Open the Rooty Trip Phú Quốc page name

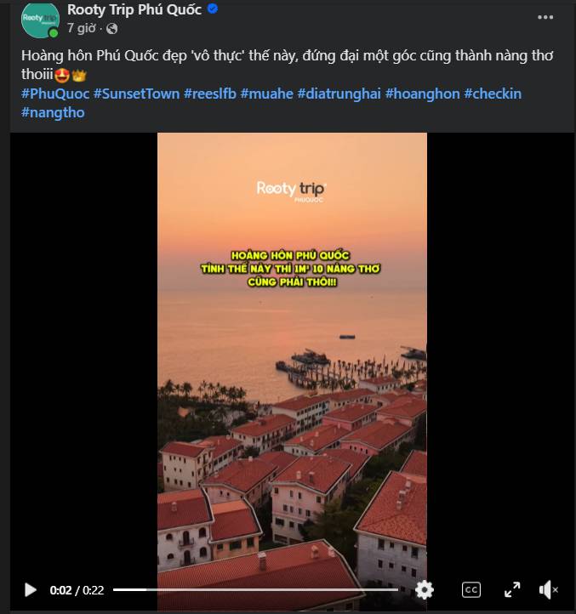pos(134,9)
